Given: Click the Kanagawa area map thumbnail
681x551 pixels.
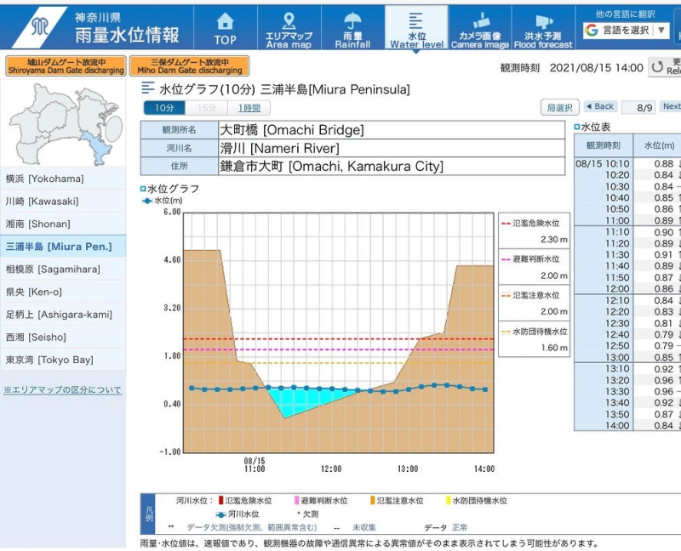Looking at the screenshot, I should click(63, 124).
